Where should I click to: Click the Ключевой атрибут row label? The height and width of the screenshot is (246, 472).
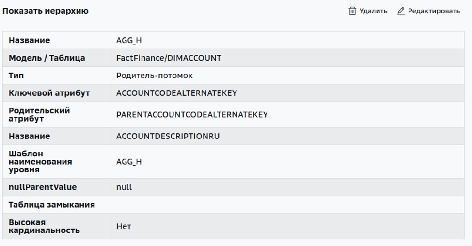click(x=49, y=93)
